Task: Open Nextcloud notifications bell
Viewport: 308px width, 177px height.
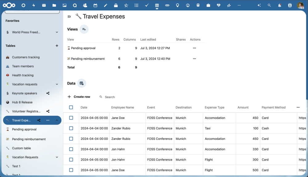Action: (x=280, y=5)
